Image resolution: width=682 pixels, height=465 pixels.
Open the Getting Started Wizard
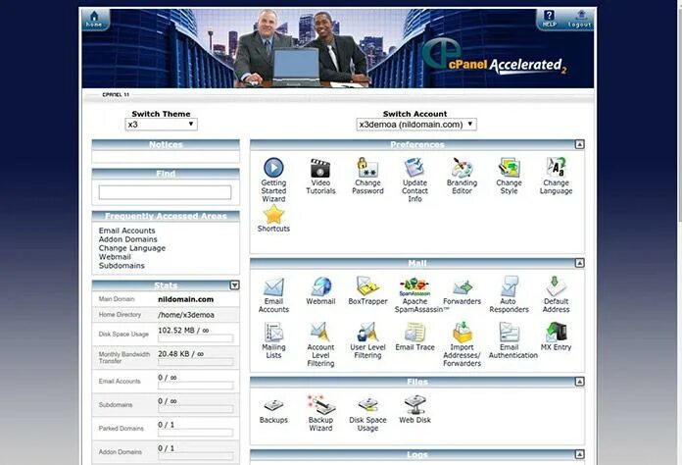coord(273,180)
